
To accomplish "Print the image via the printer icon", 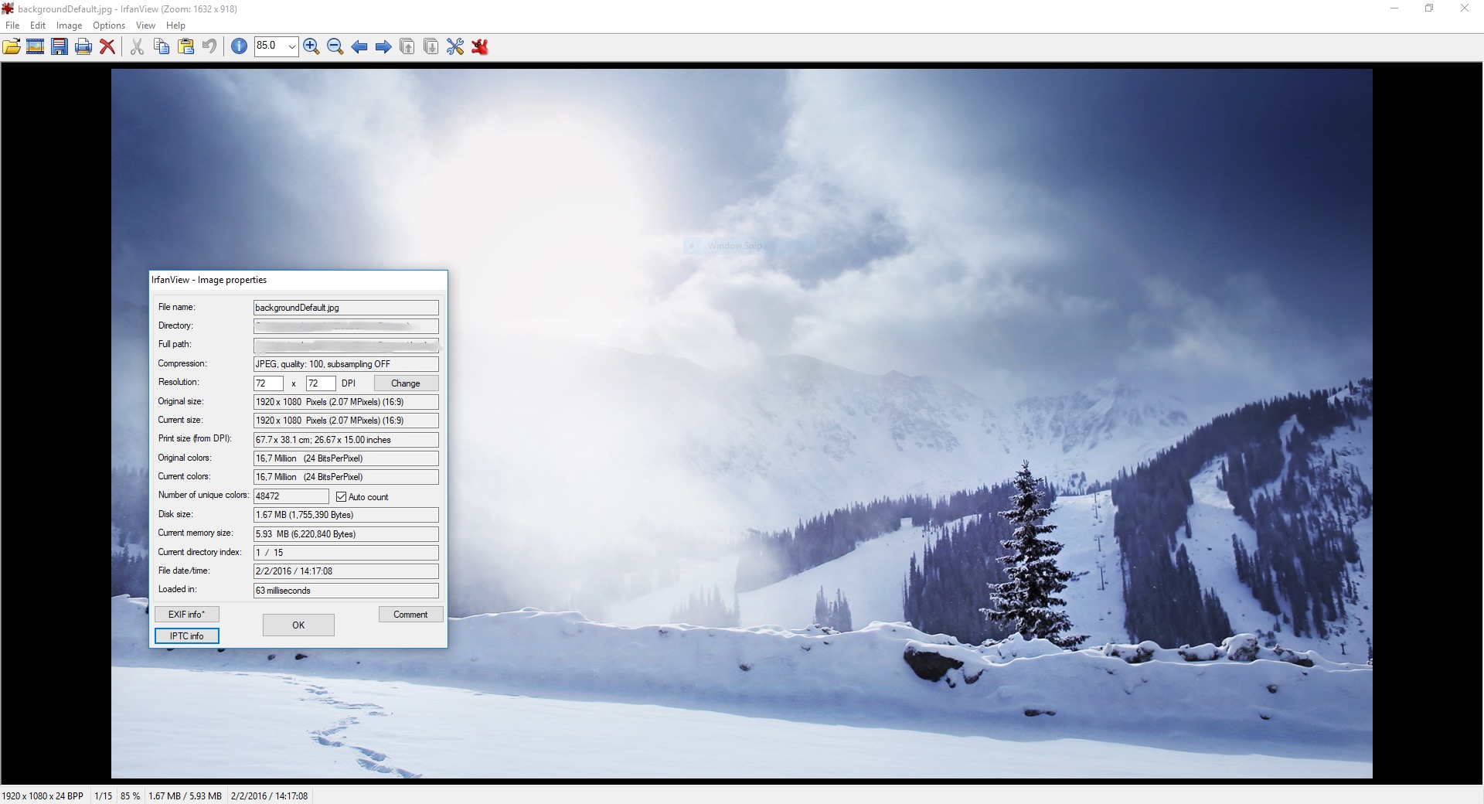I will coord(83,46).
